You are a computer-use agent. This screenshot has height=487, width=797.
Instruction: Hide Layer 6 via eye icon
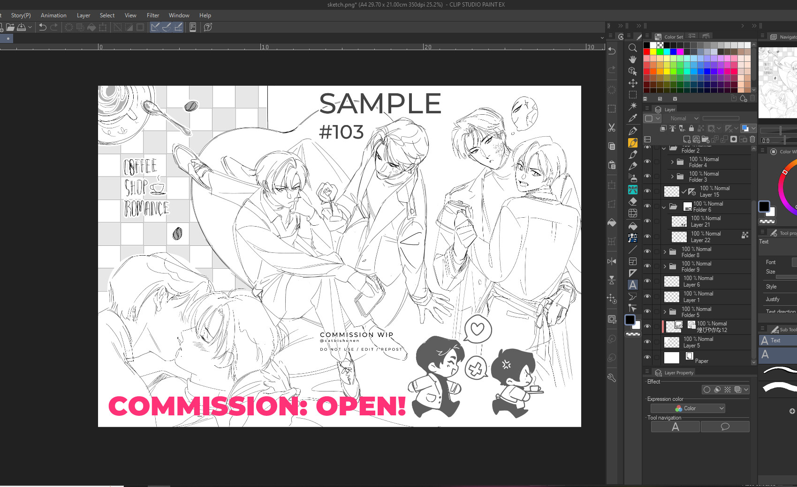tap(647, 281)
